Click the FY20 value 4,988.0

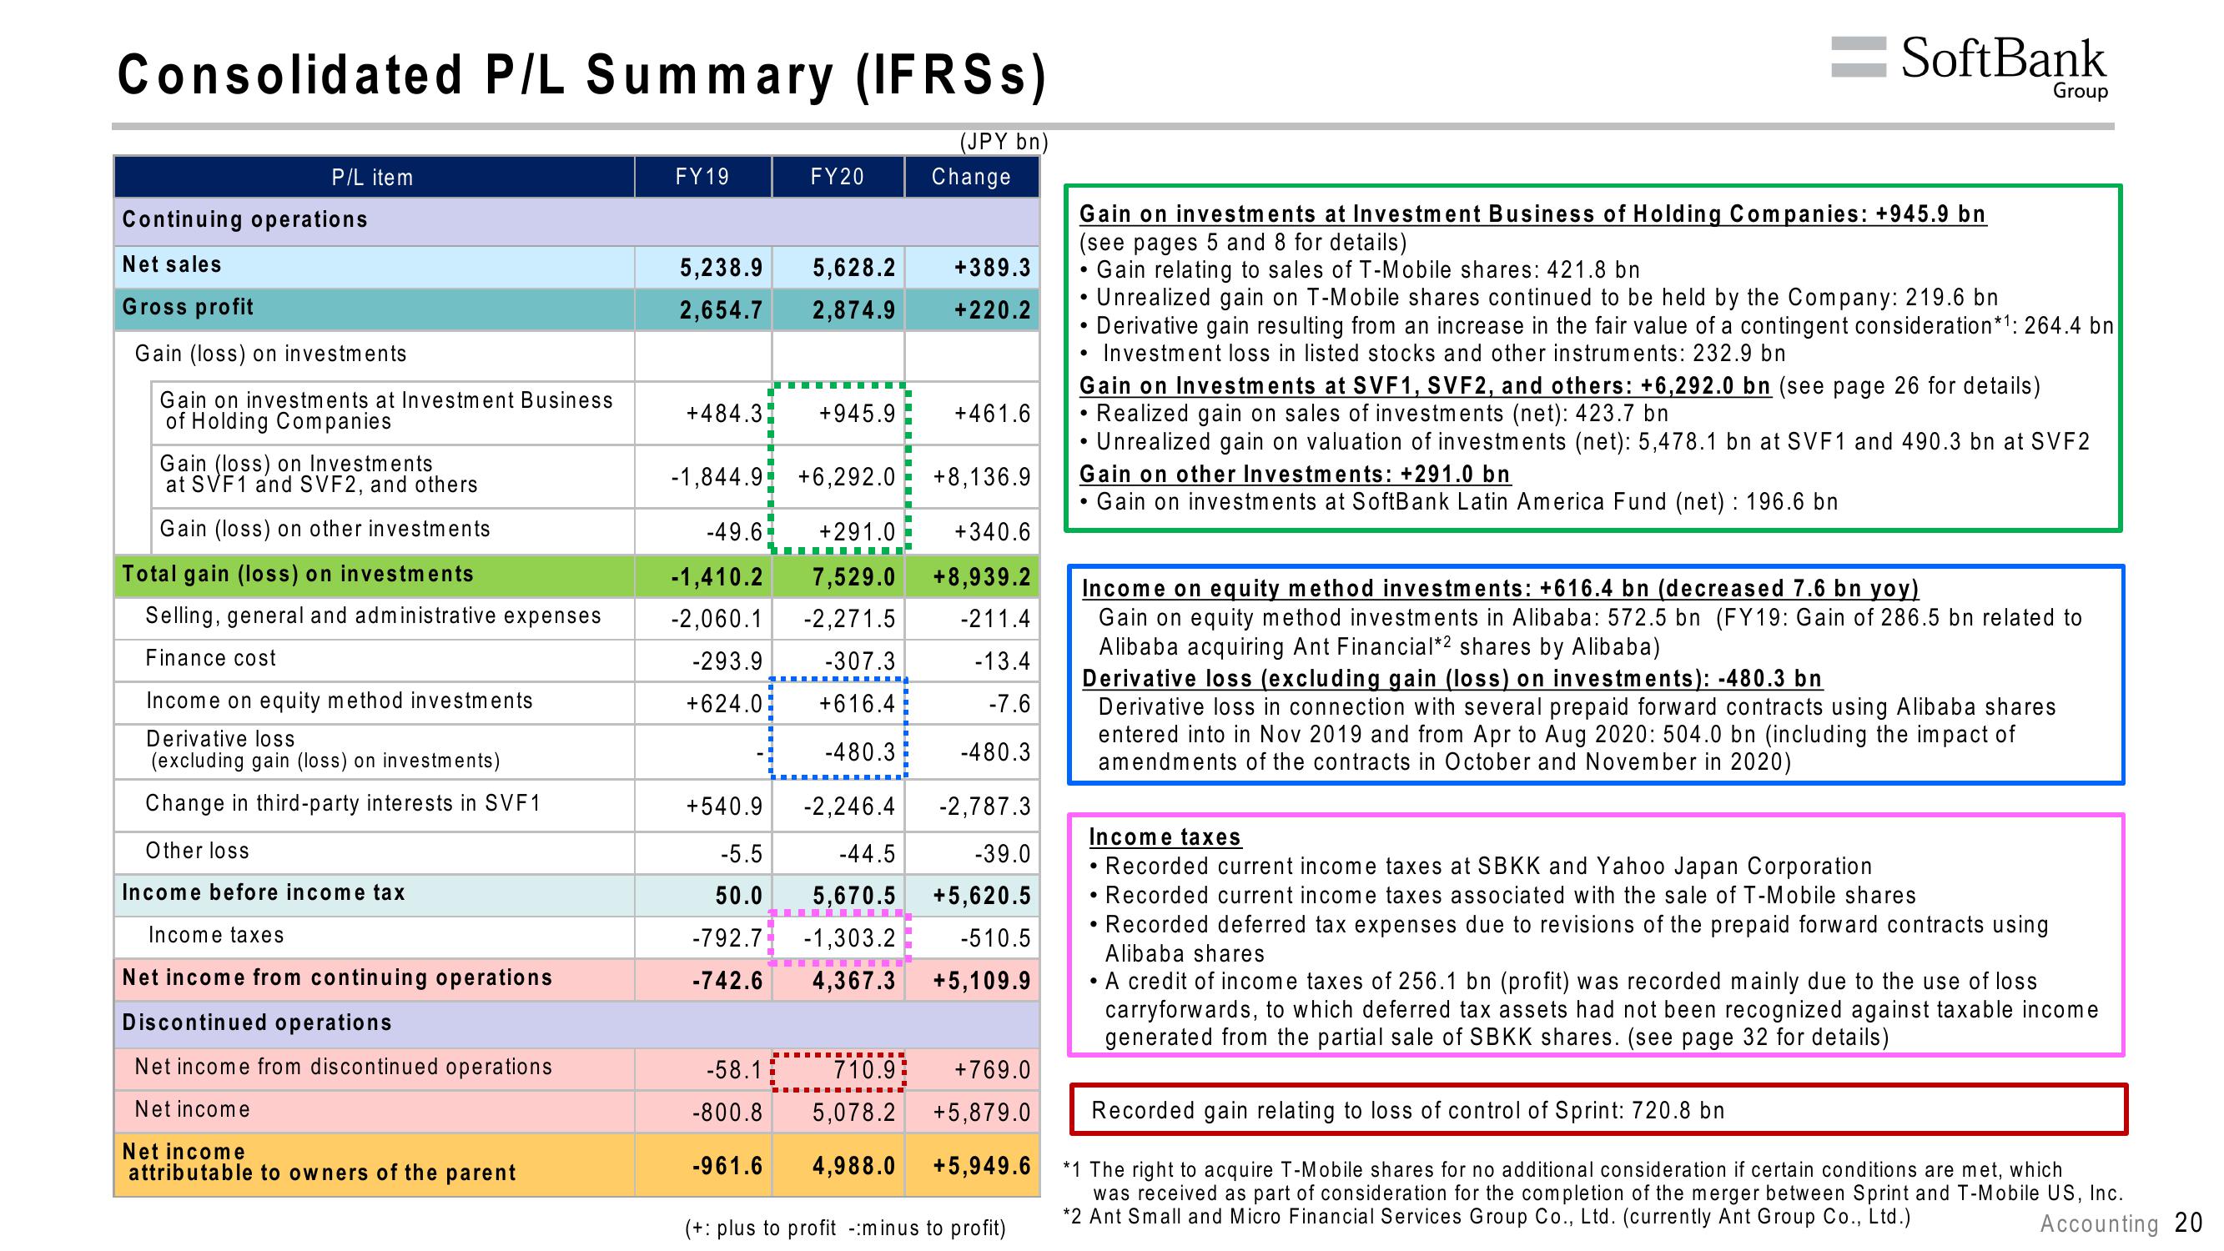[x=854, y=1168]
